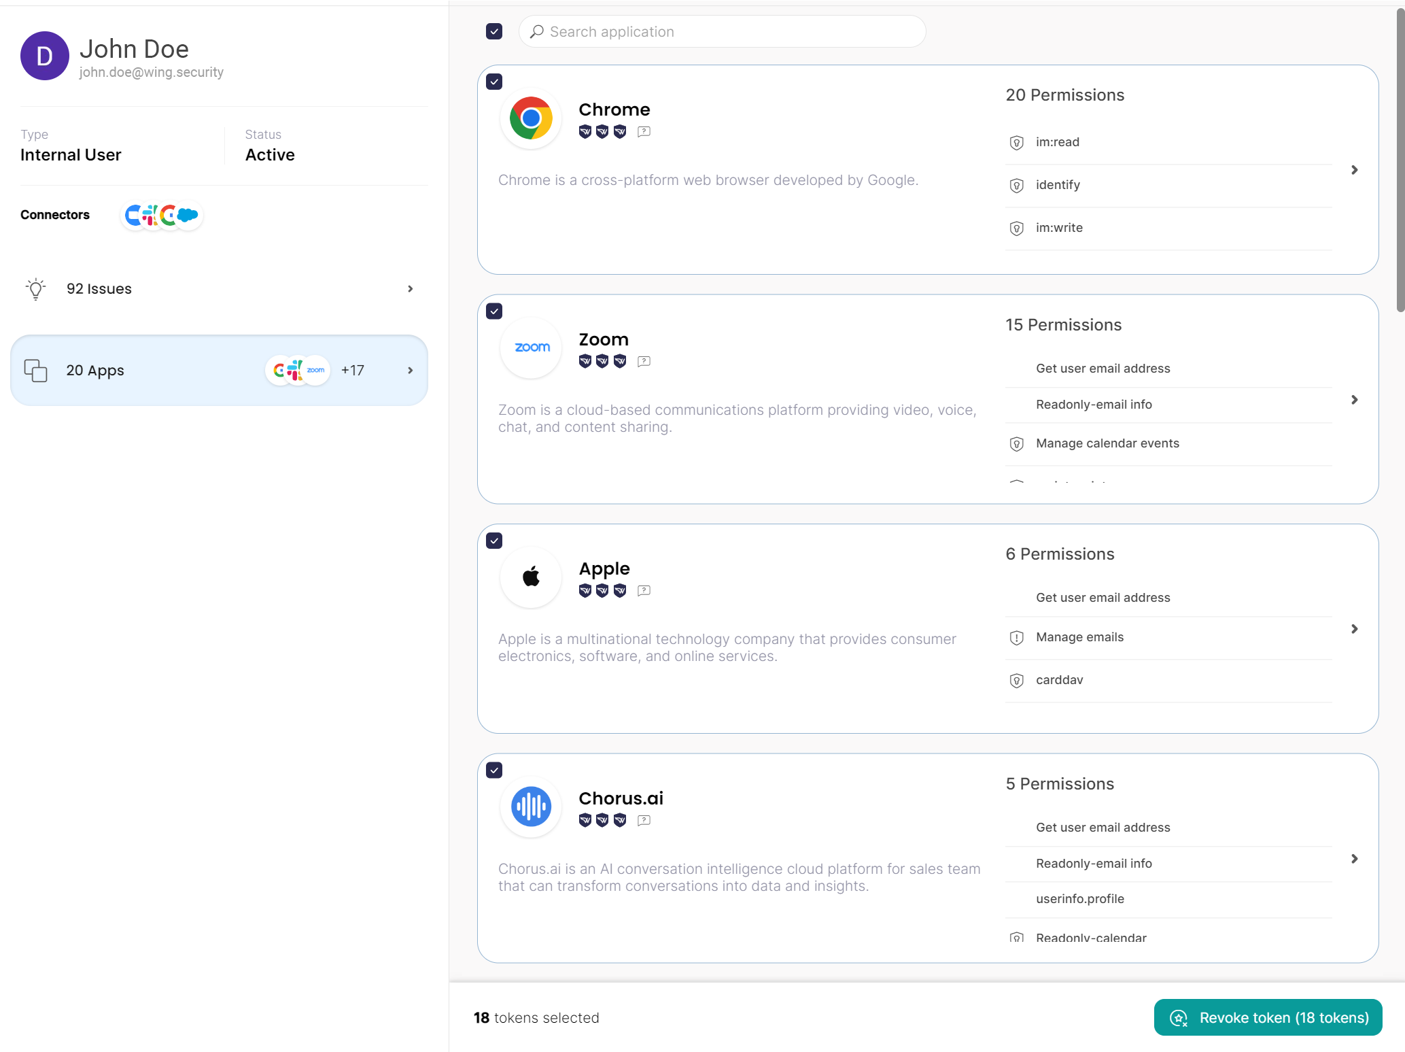Click the comment icon under Zoom
Image resolution: width=1405 pixels, height=1052 pixels.
644,361
